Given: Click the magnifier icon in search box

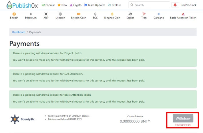Looking at the screenshot, I should pos(132,5).
